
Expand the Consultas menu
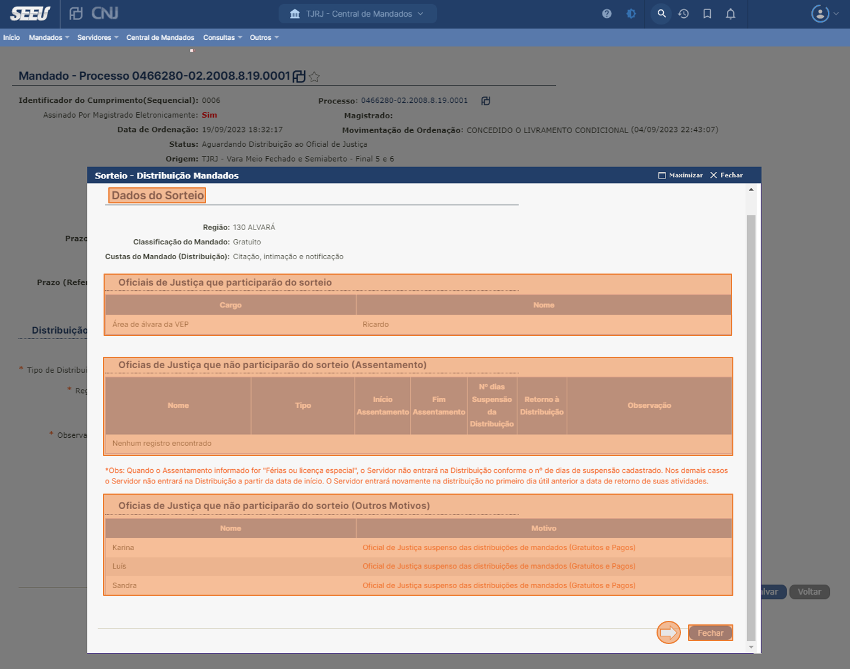223,37
